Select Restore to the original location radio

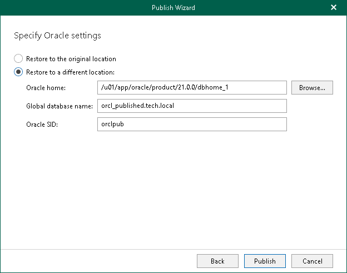pyautogui.click(x=18, y=58)
